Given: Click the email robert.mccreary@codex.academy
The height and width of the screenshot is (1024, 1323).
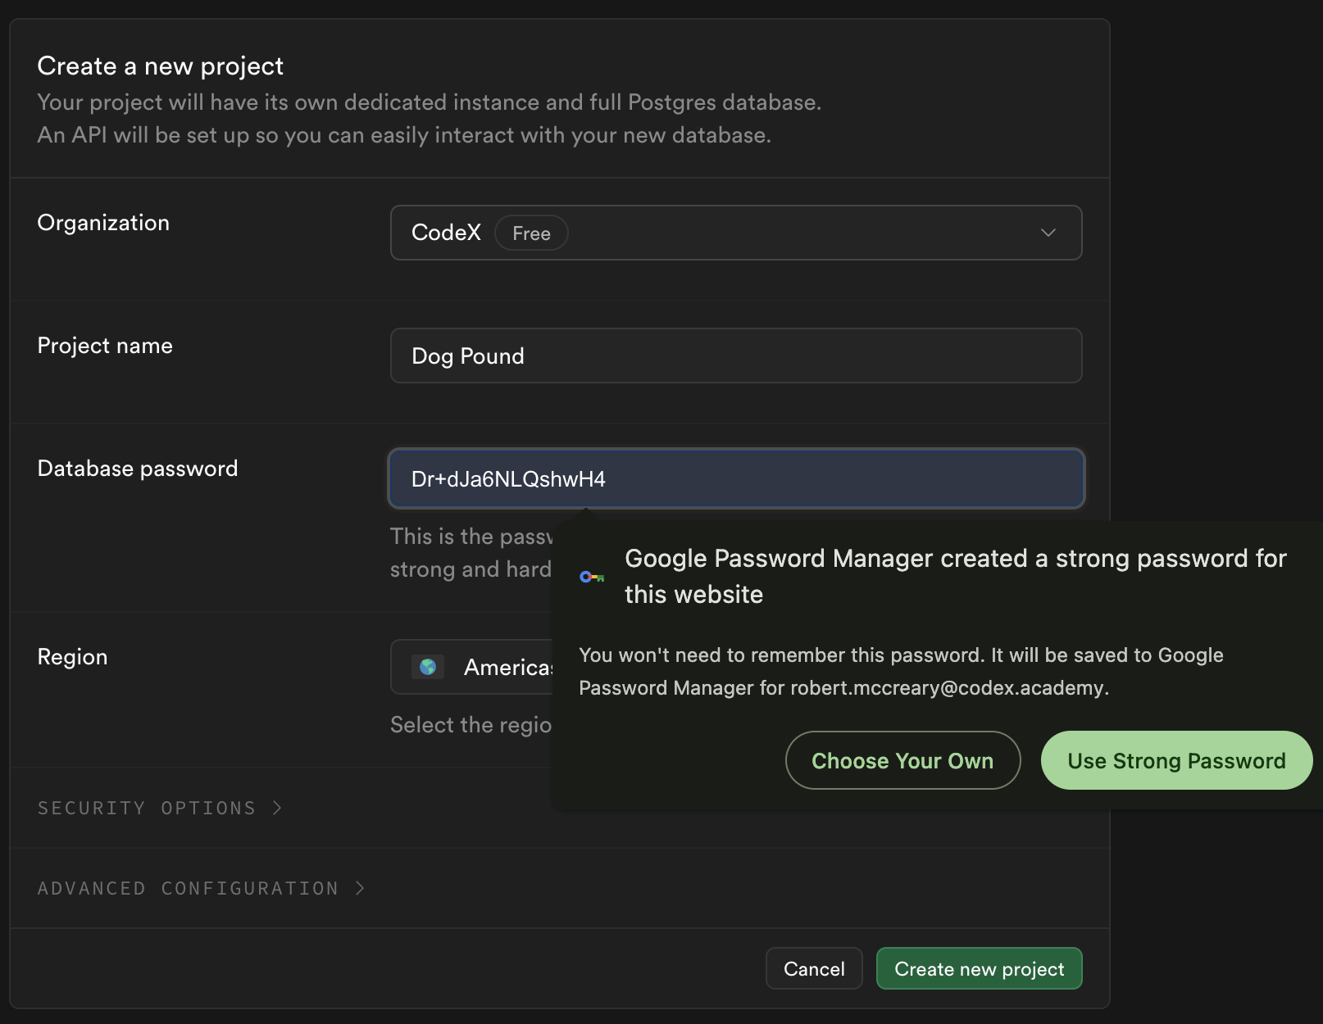Looking at the screenshot, I should pos(947,688).
